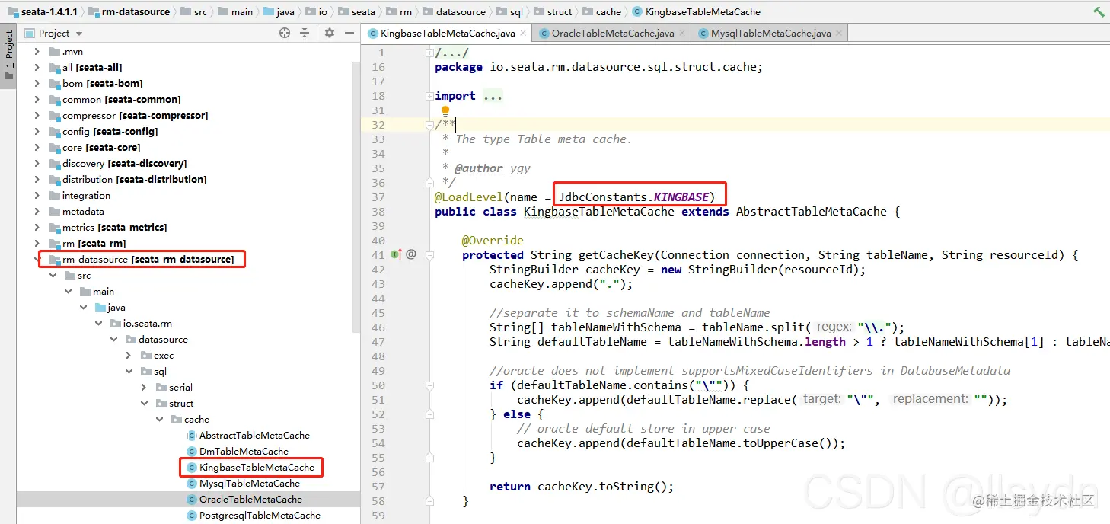The image size is (1110, 524).
Task: Collapse the cache package node
Action: [159, 419]
